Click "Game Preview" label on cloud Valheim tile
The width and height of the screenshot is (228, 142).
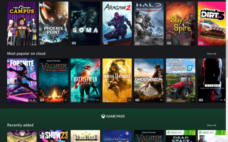click(x=53, y=61)
